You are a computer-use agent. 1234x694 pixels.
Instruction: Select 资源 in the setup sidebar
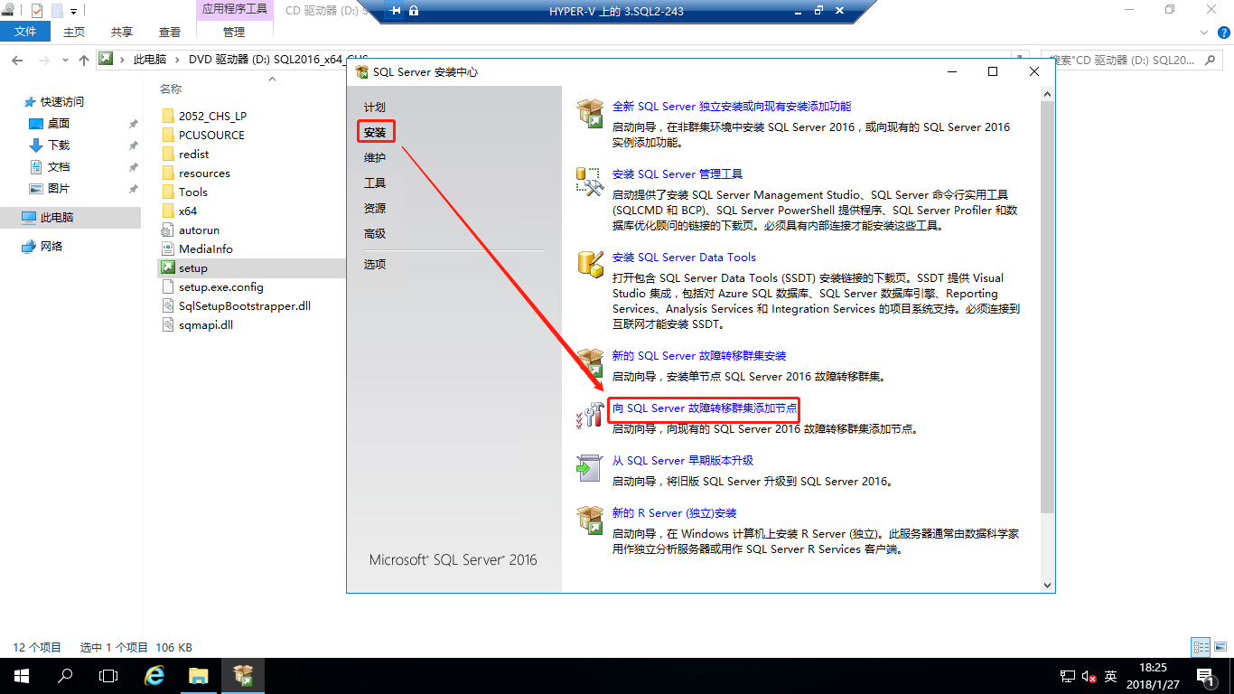[x=375, y=209]
